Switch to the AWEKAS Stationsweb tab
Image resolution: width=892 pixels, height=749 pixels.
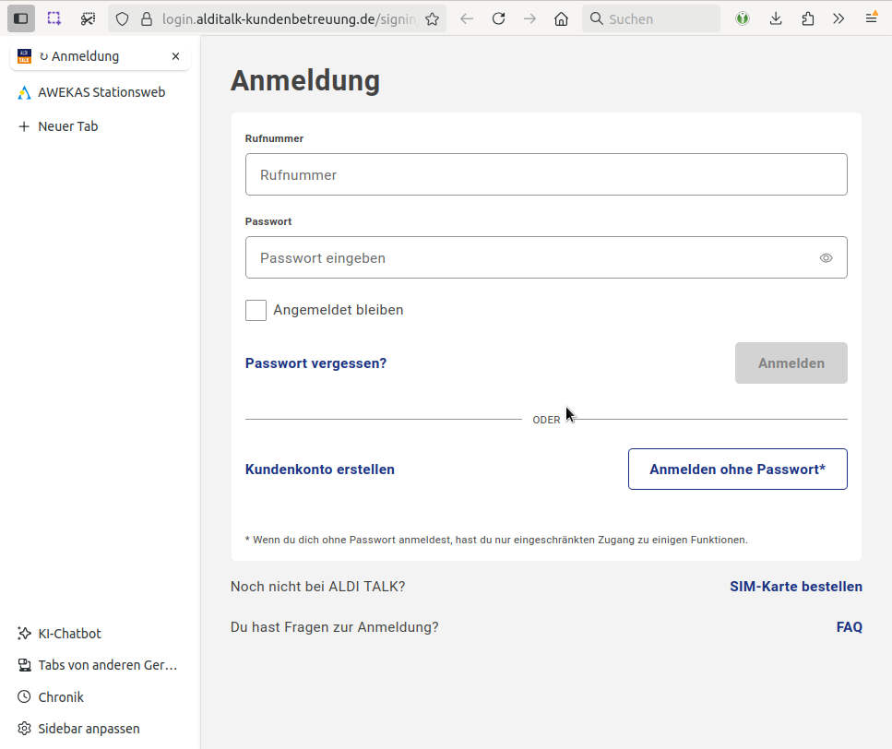[x=101, y=92]
